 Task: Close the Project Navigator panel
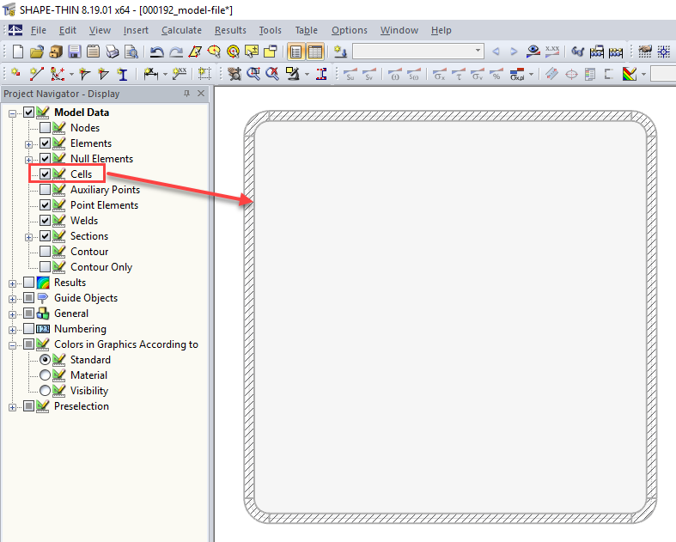201,93
